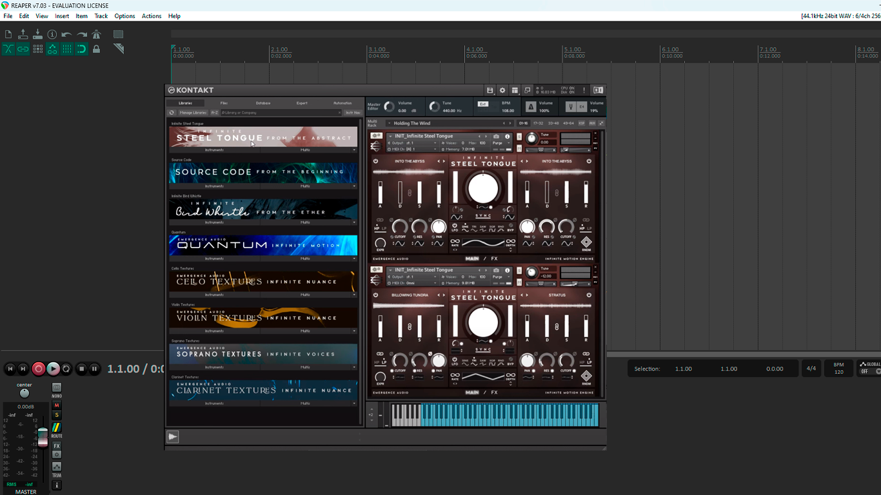Click the A-Z sort button
881x495 pixels.
coord(215,113)
